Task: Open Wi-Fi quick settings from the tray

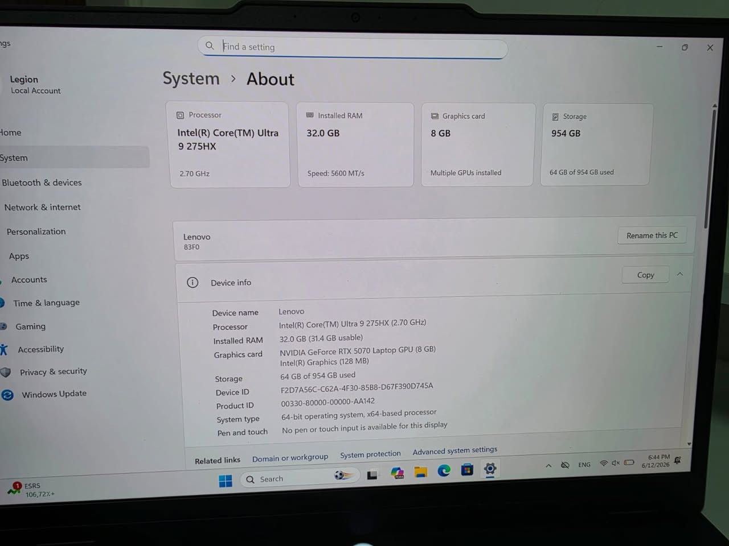Action: (x=604, y=464)
